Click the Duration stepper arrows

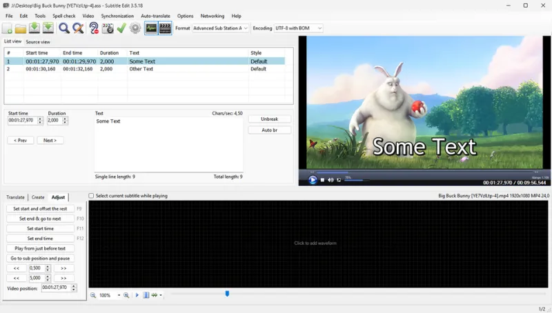coord(65,120)
